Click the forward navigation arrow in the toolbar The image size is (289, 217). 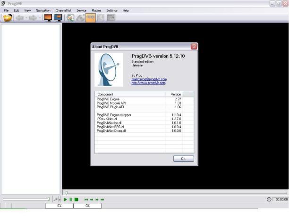point(33,18)
